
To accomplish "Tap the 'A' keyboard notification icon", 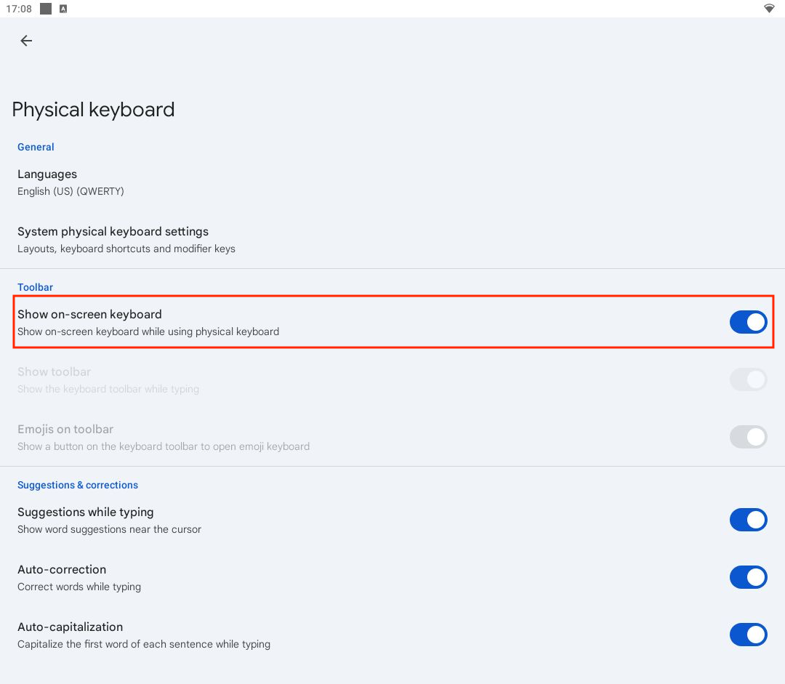I will click(63, 9).
